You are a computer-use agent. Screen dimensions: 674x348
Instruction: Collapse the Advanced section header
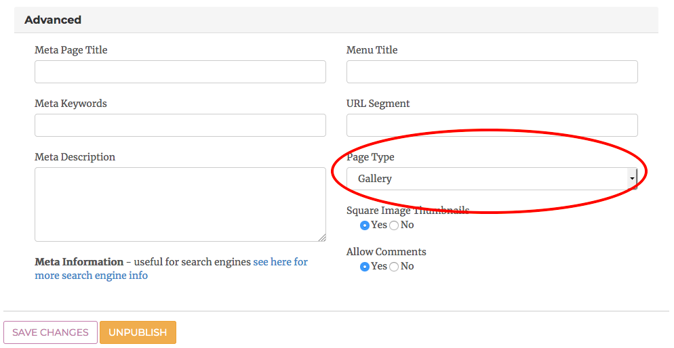click(x=53, y=20)
